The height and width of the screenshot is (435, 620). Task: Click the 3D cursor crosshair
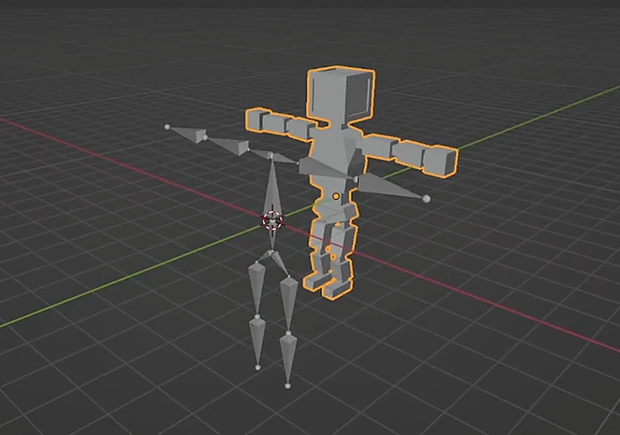point(273,221)
